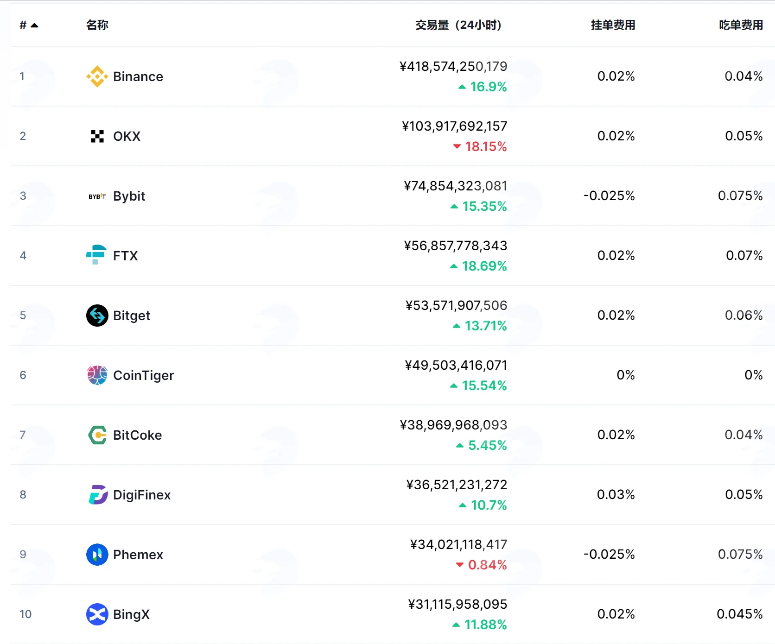Viewport: 775px width, 644px height.
Task: Sort by 挂单费用 column header
Action: pyautogui.click(x=613, y=25)
